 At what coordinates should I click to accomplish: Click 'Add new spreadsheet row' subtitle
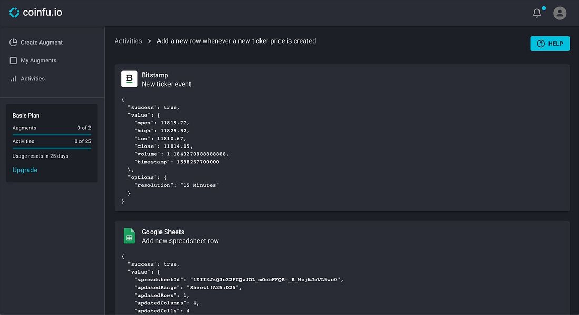coord(180,241)
